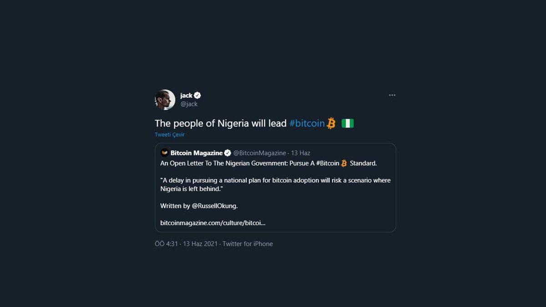Viewport: 546px width, 307px height.
Task: Open the #Bitcoin hashtag in quoted tweet
Action: [328, 163]
